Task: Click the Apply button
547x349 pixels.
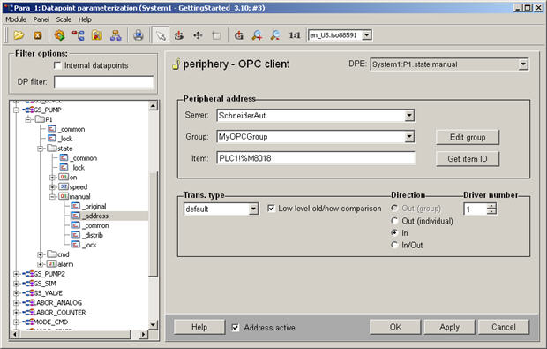Action: 449,327
